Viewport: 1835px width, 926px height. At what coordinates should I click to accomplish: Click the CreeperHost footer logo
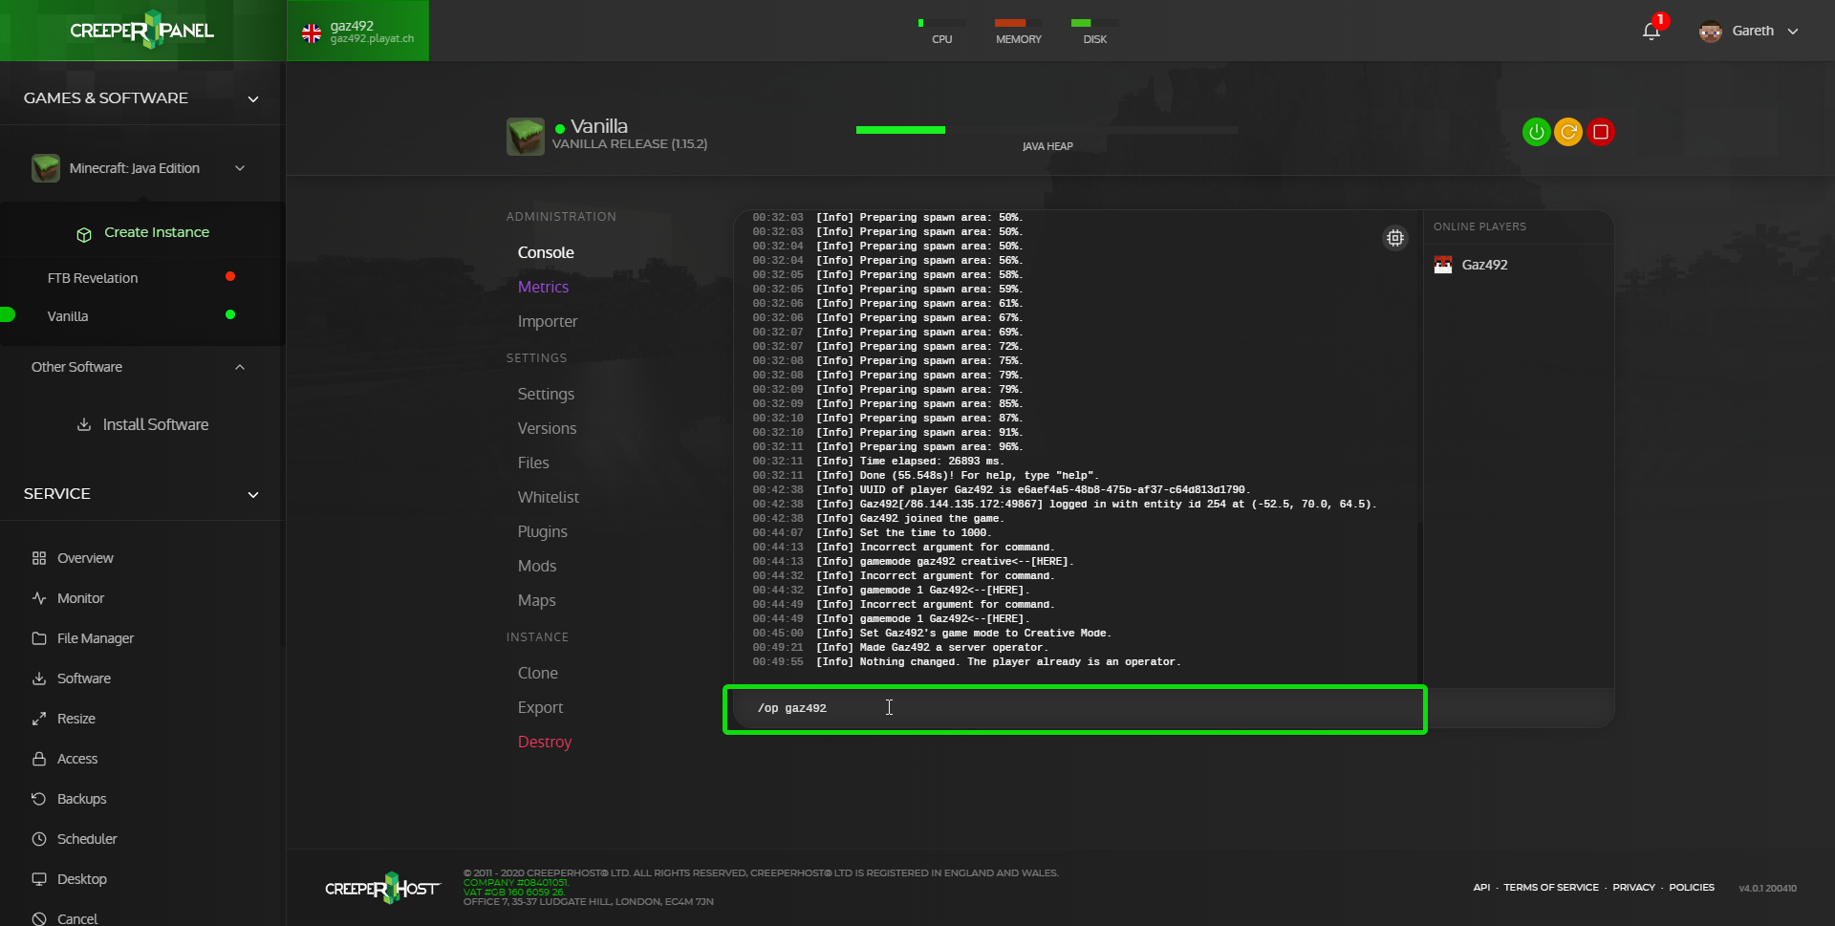(382, 888)
